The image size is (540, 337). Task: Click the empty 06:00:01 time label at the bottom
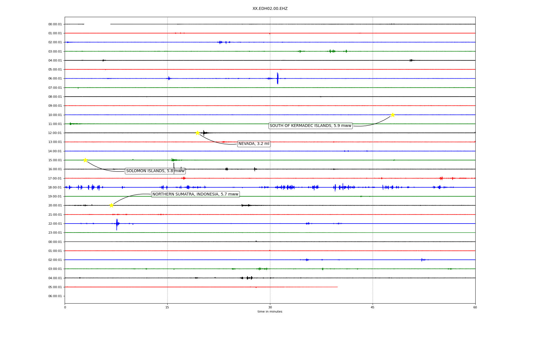click(55, 296)
